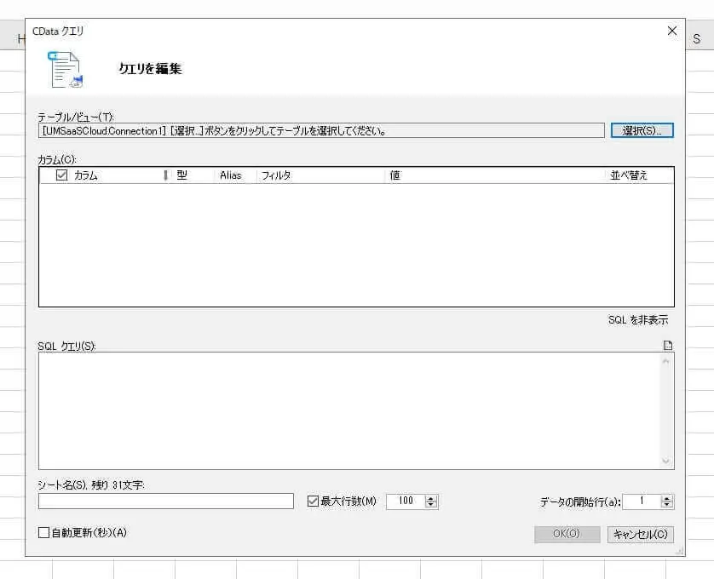Viewport: 714px width, 579px height.
Task: Click the Alias column header
Action: point(230,175)
